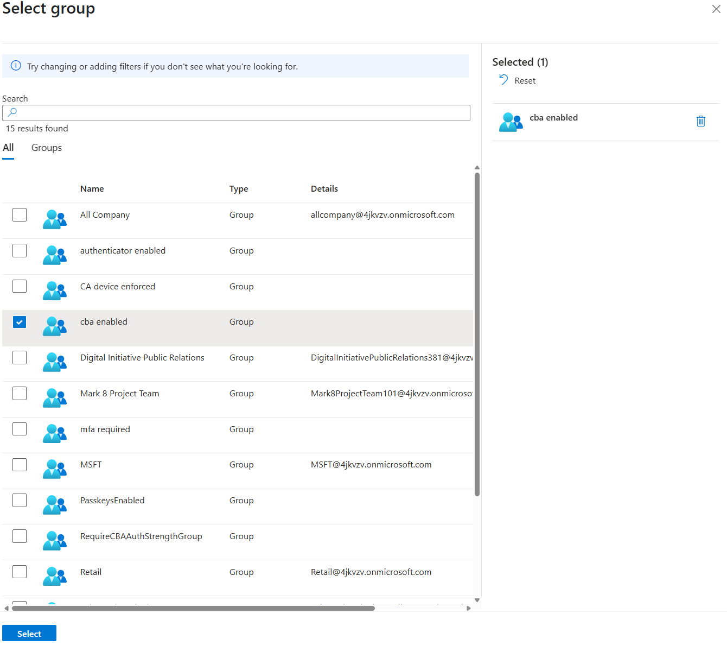Check the All Company checkbox

[x=20, y=214]
